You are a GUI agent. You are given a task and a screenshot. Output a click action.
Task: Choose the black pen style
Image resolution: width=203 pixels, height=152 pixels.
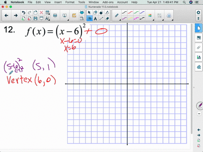tap(124, 13)
